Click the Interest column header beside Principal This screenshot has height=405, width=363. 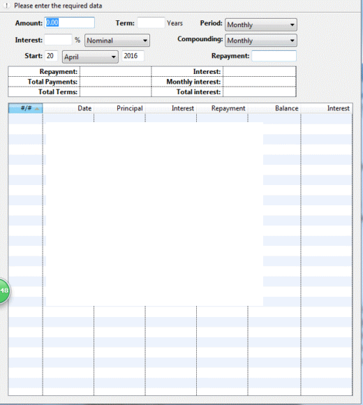pos(171,108)
